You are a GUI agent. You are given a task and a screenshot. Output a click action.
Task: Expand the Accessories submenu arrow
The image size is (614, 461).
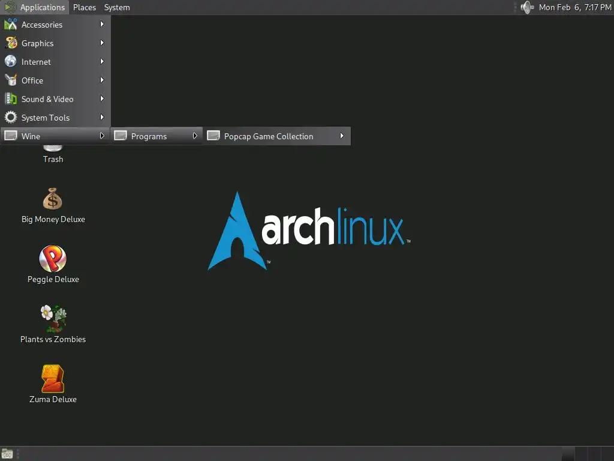(102, 24)
